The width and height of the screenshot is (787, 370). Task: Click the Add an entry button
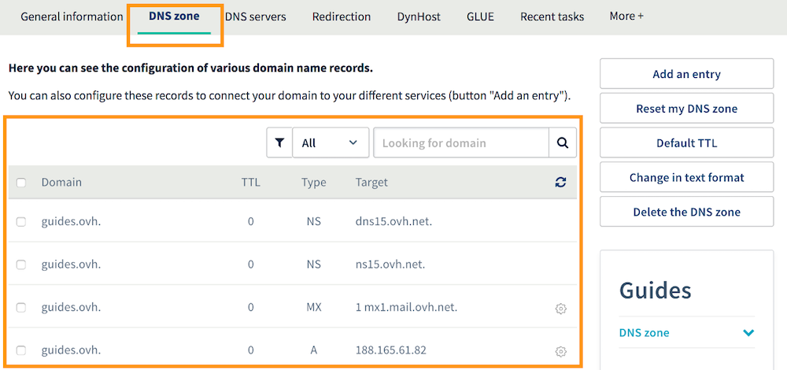(686, 74)
